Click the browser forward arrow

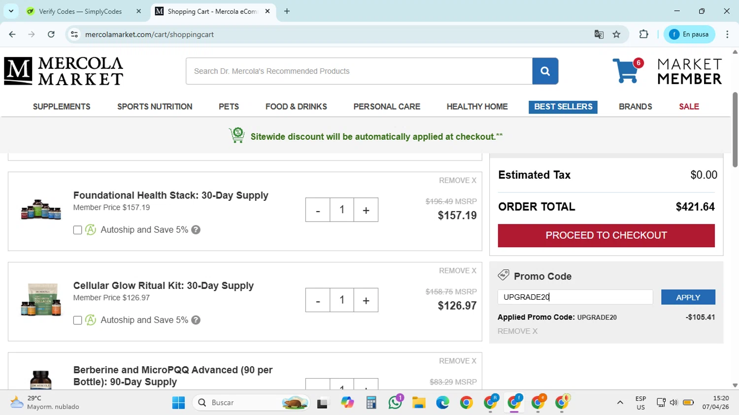(32, 34)
